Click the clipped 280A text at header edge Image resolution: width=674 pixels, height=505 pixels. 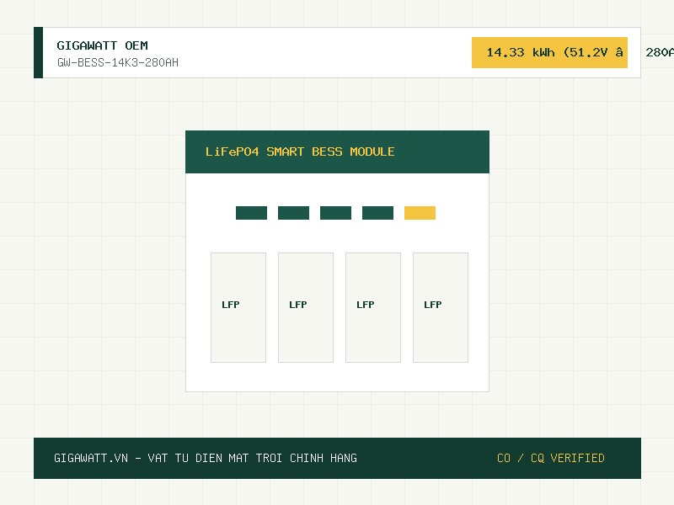tap(660, 52)
